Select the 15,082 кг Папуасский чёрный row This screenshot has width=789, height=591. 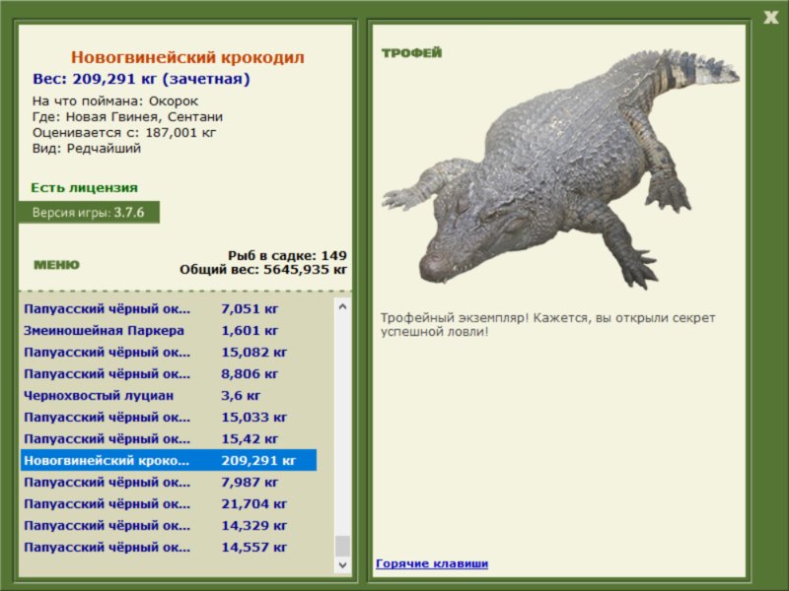[x=169, y=353]
